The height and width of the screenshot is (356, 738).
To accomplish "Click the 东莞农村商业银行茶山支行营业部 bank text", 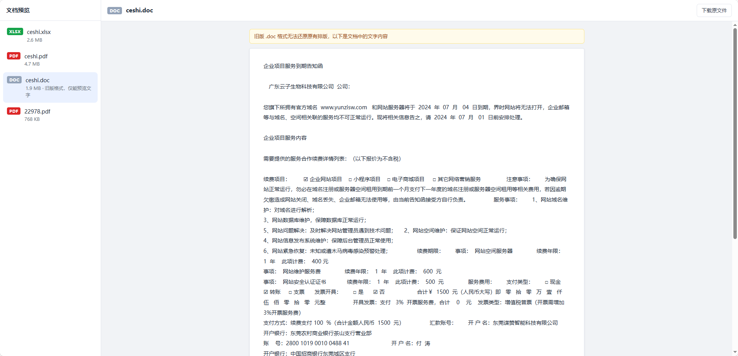I will [331, 333].
